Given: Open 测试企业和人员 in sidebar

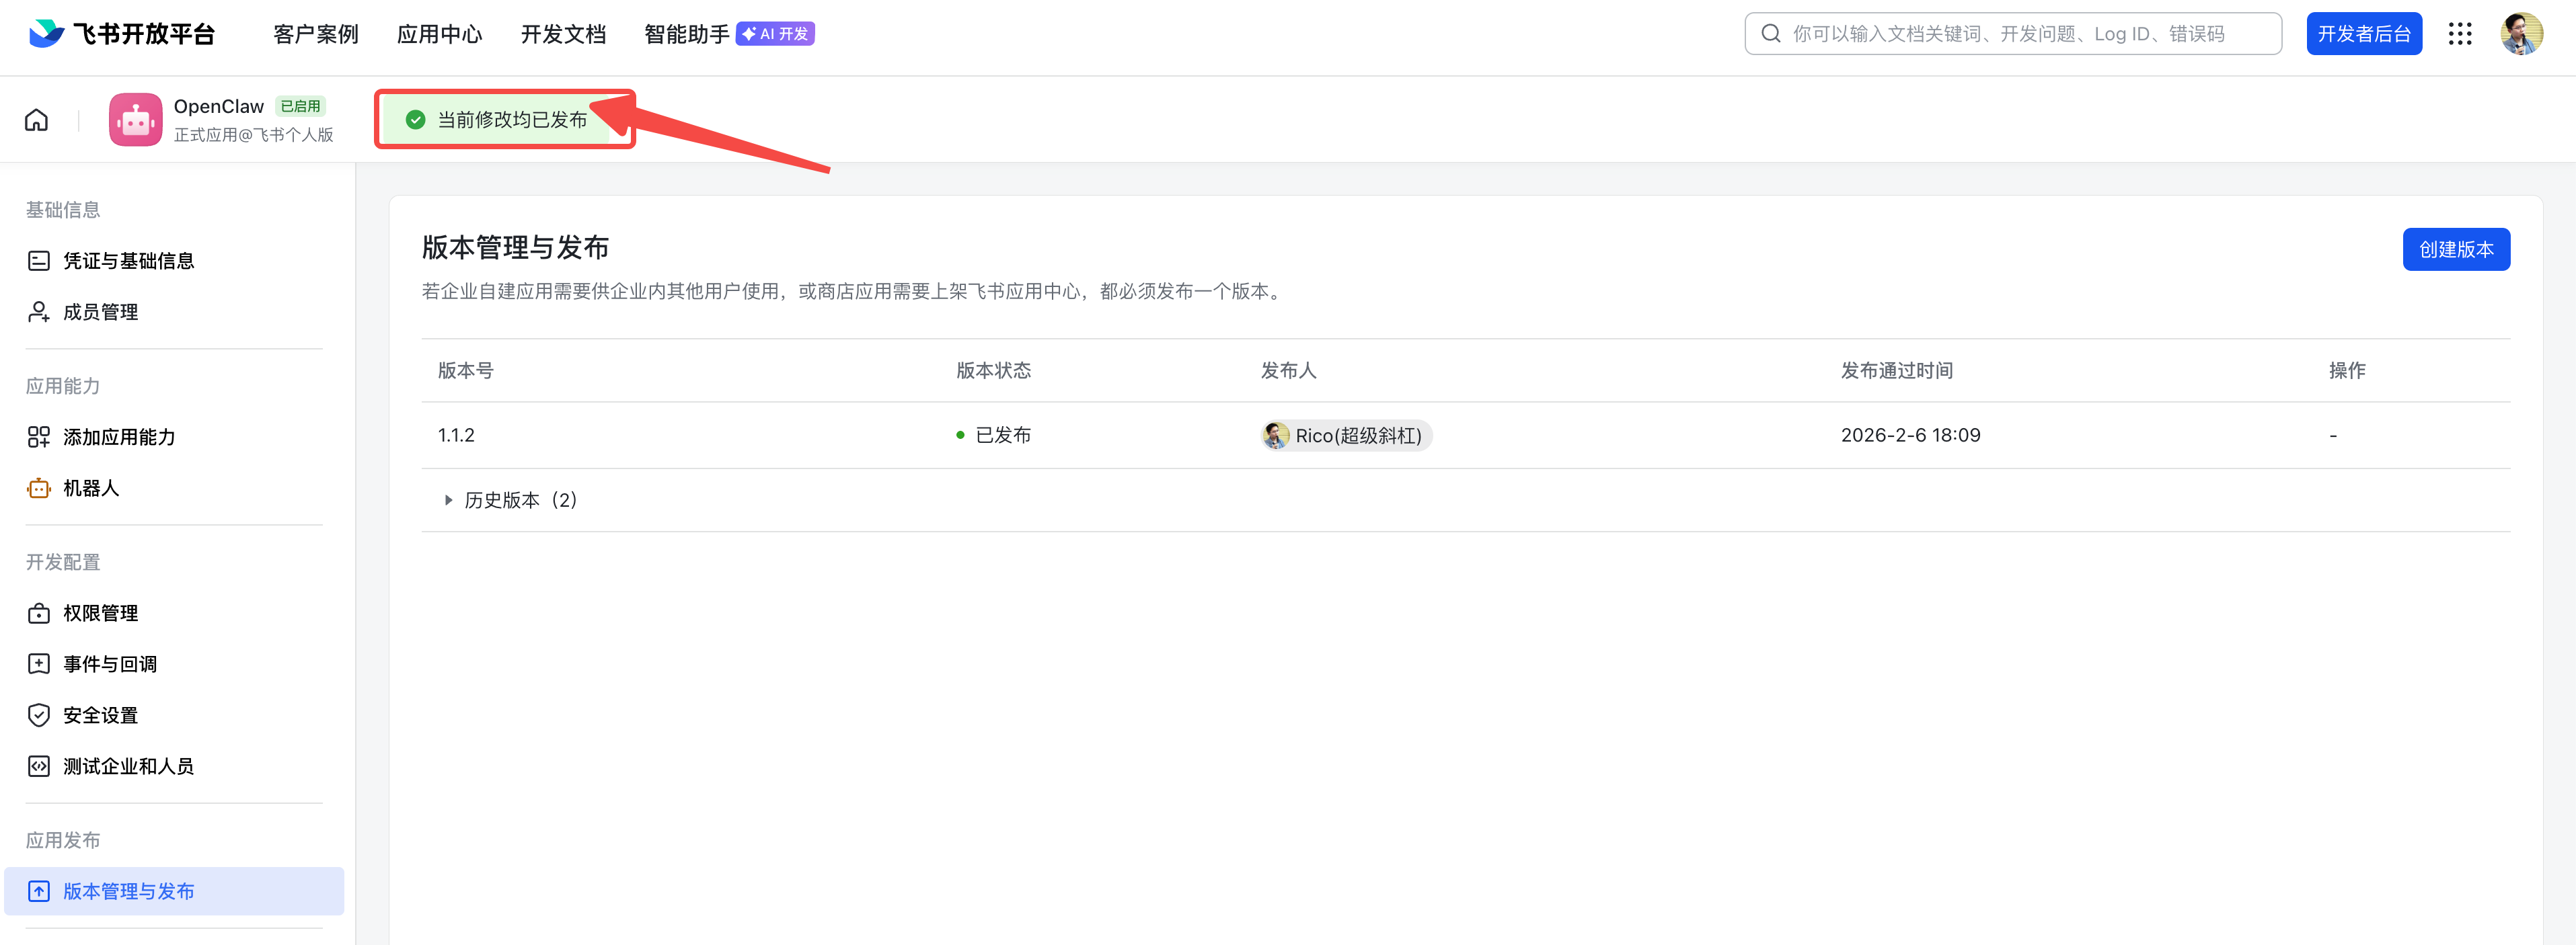Looking at the screenshot, I should (128, 766).
